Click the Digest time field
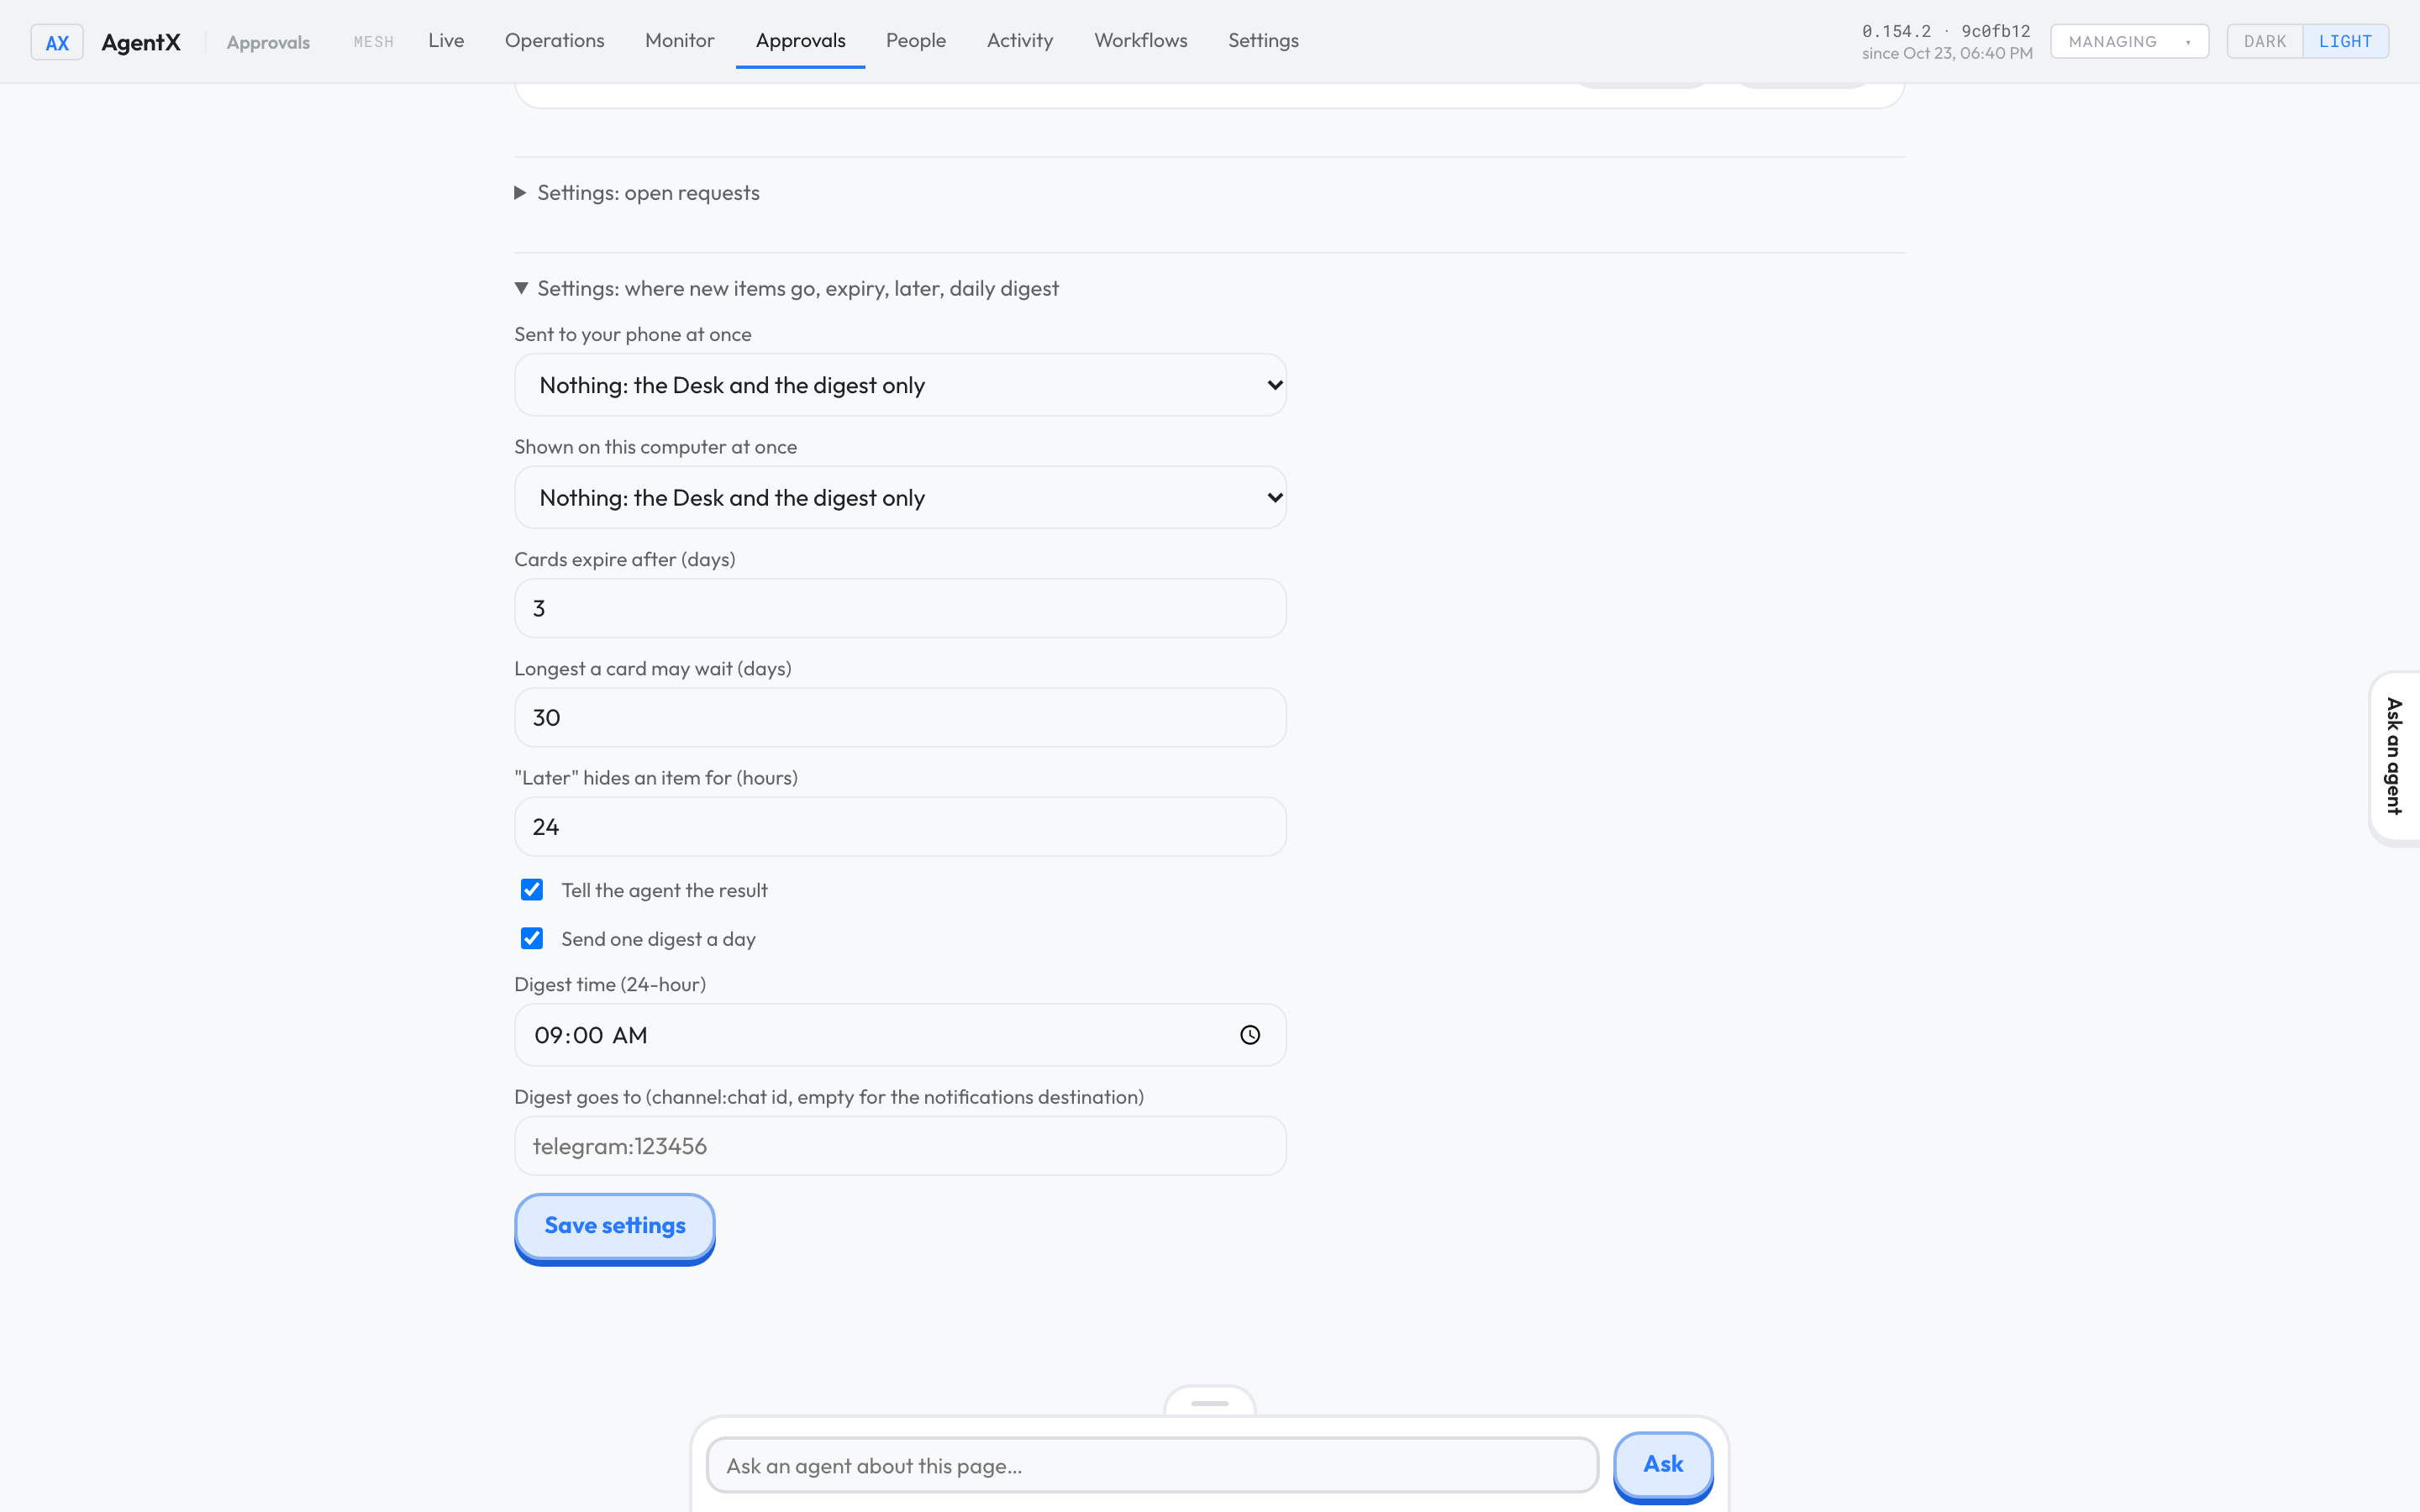Image resolution: width=2420 pixels, height=1512 pixels. (900, 1035)
